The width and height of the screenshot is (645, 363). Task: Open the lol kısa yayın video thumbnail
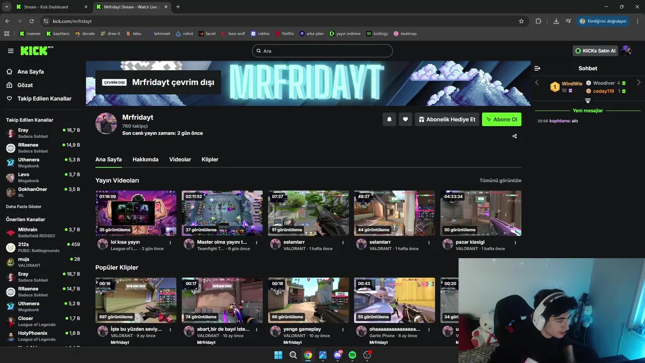coord(136,213)
